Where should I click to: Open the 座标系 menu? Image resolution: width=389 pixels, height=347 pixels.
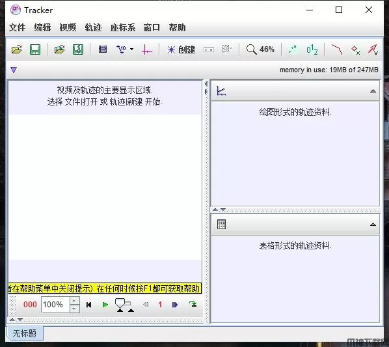123,27
